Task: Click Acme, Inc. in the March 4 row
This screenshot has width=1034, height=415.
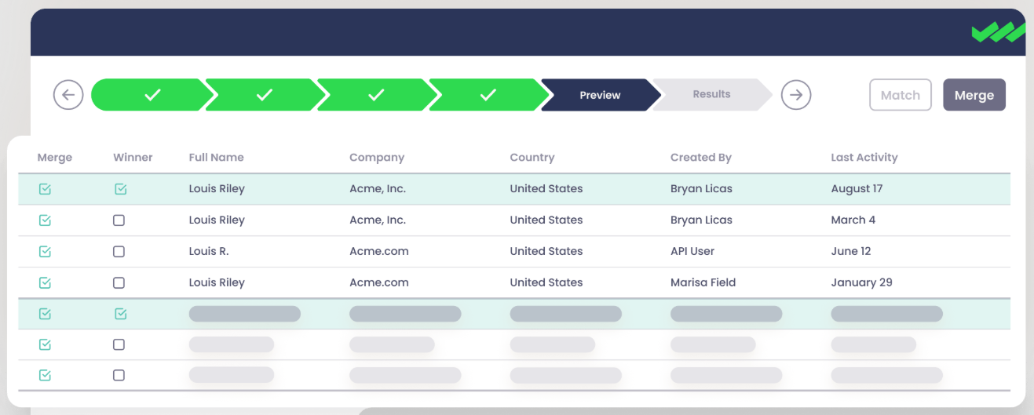Action: [378, 220]
